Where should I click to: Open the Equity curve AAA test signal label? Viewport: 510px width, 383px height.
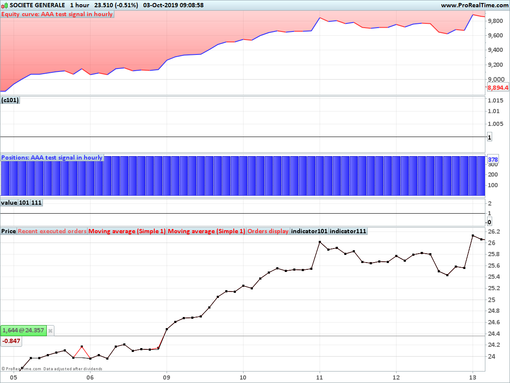click(57, 14)
